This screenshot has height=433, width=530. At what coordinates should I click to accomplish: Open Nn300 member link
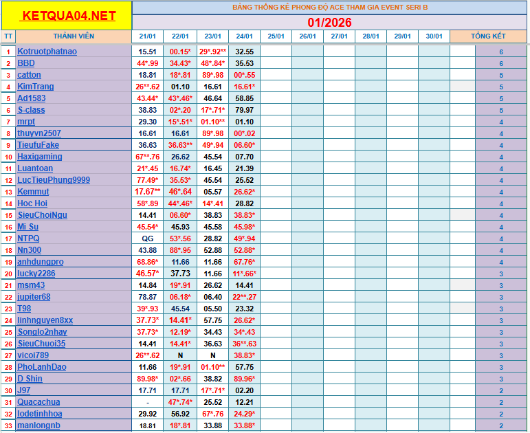30,250
